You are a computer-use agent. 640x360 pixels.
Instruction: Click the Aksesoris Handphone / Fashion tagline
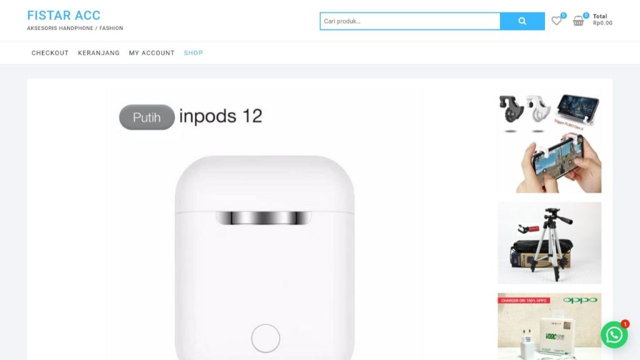click(75, 28)
